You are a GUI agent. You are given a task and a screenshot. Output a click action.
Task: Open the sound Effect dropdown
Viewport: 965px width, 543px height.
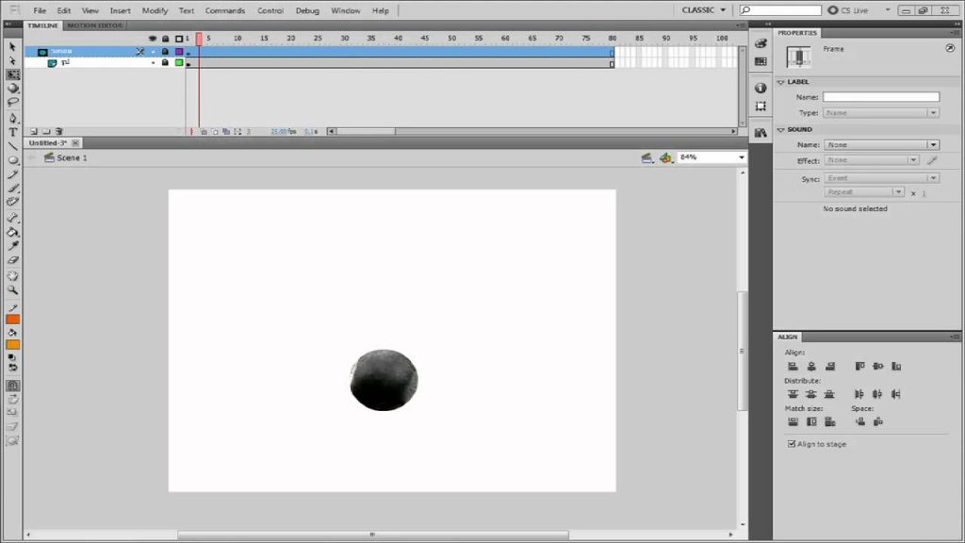[872, 160]
